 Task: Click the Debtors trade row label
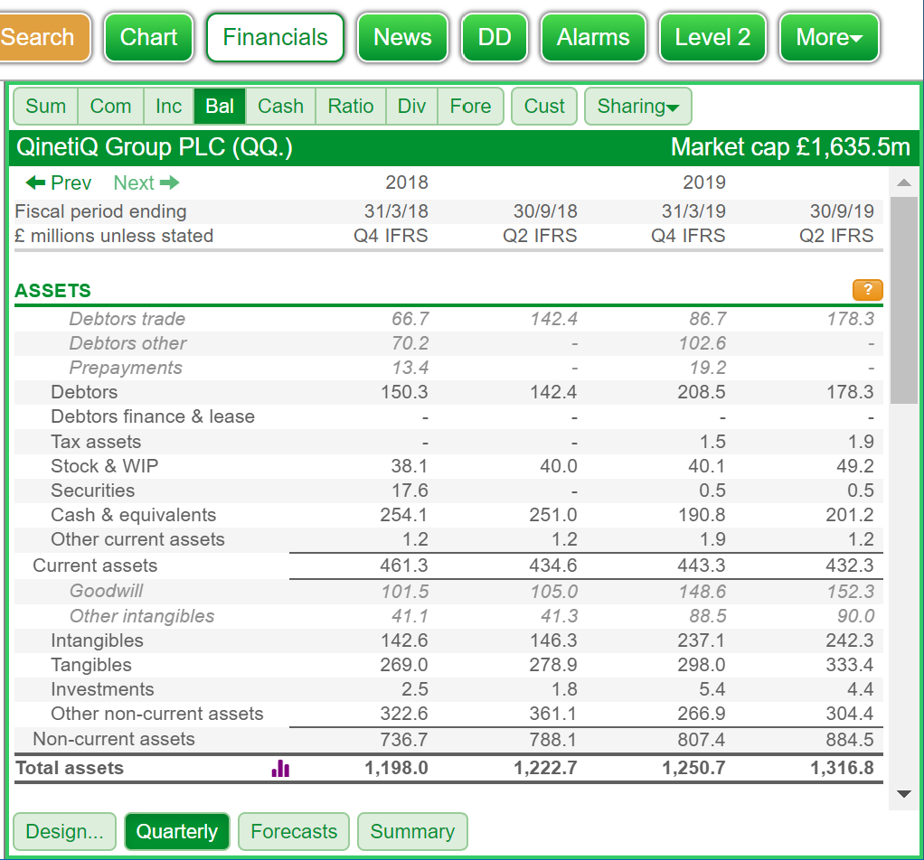[x=127, y=319]
